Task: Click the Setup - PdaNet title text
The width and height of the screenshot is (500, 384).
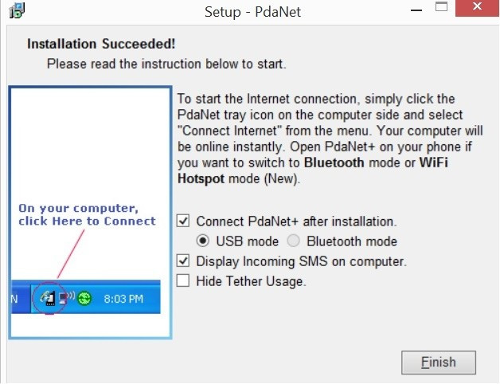Action: 252,12
